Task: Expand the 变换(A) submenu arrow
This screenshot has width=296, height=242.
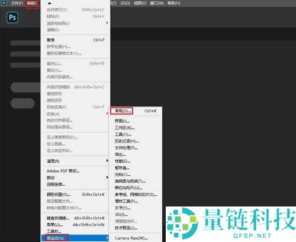Action: pyautogui.click(x=107, y=114)
